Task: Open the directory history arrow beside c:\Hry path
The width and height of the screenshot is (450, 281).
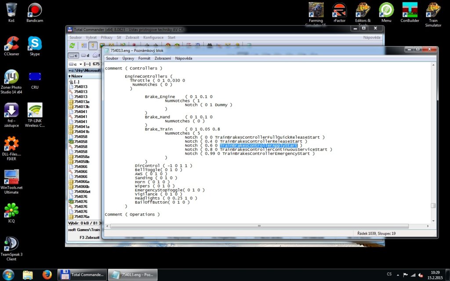Action: pyautogui.click(x=69, y=70)
